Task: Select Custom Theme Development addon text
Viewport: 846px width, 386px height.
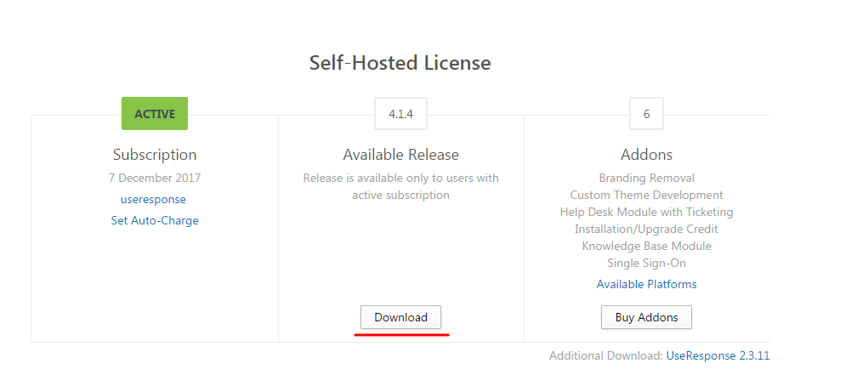Action: 646,195
